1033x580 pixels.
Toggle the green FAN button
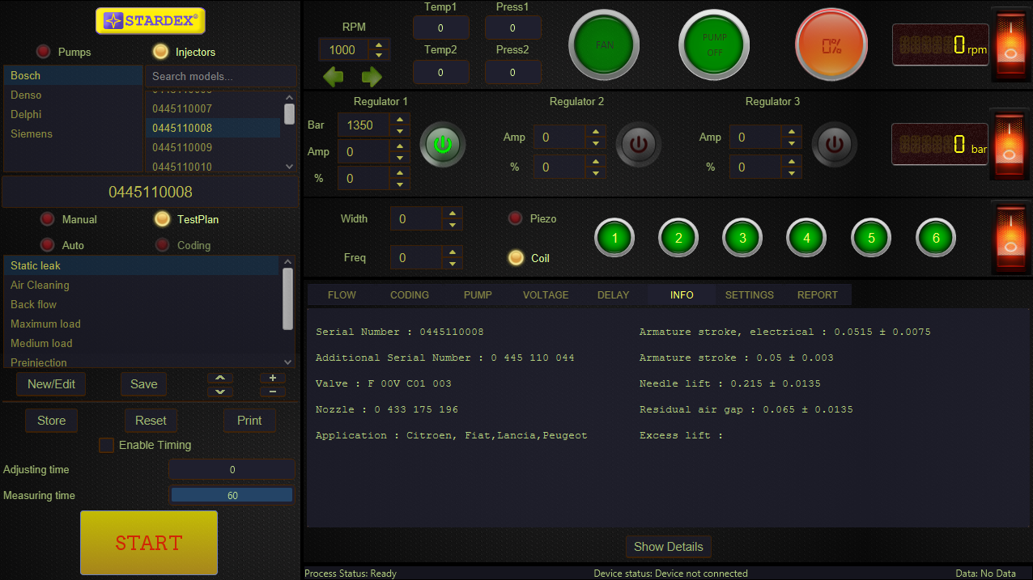605,45
